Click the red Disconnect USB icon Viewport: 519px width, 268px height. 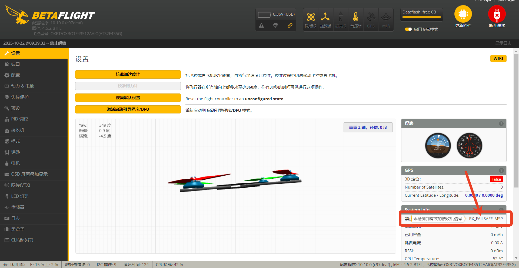click(497, 14)
